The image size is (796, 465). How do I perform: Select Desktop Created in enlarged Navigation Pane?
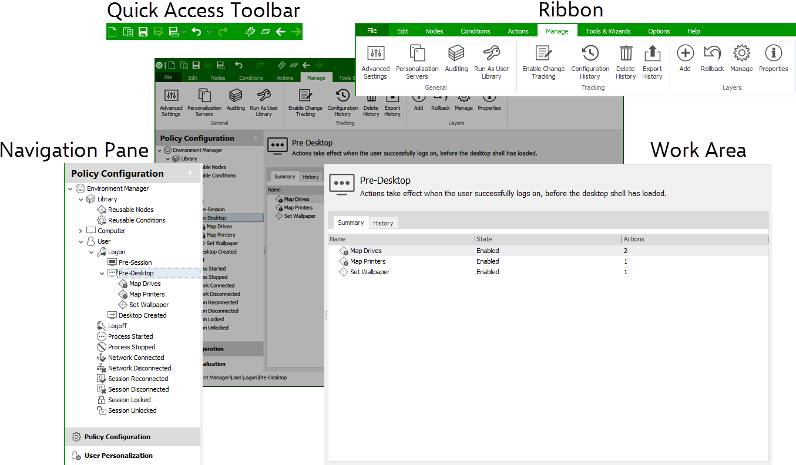pyautogui.click(x=143, y=315)
